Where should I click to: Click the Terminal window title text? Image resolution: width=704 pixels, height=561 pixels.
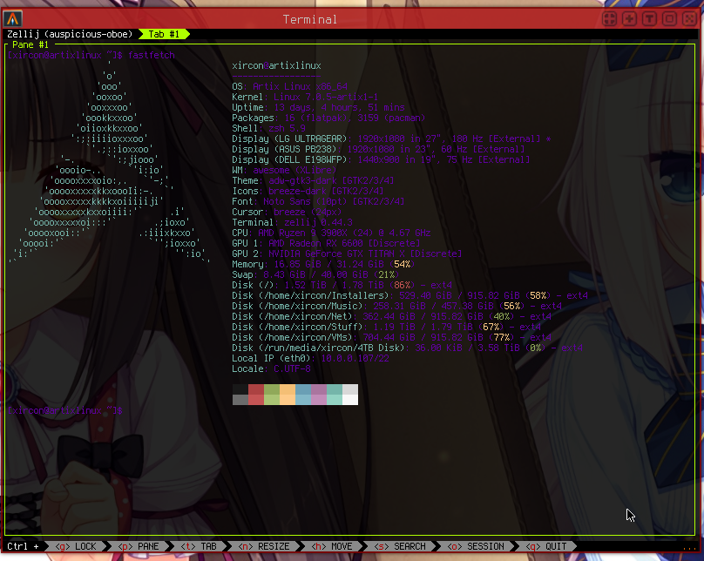(x=310, y=19)
